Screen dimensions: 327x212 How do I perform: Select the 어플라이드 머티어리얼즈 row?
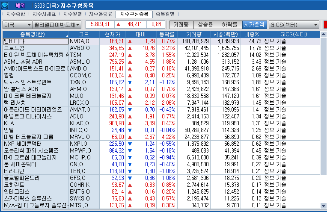coord(161,110)
